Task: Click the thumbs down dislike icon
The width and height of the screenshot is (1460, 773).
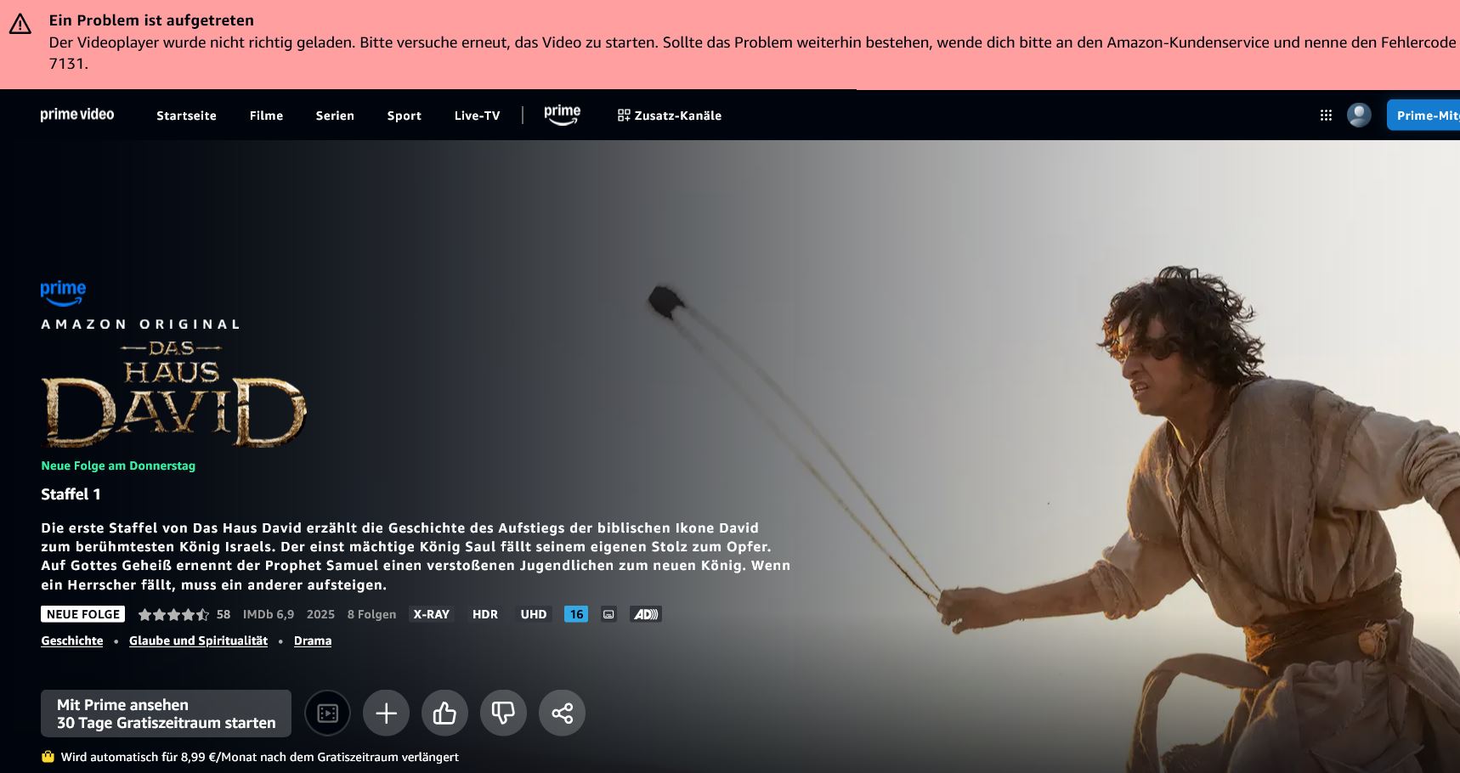Action: [503, 713]
